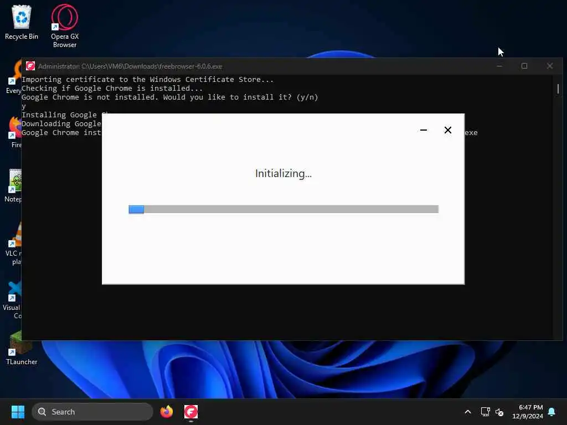
Task: Launch the Opera GX Browser shortcut
Action: coord(65,26)
